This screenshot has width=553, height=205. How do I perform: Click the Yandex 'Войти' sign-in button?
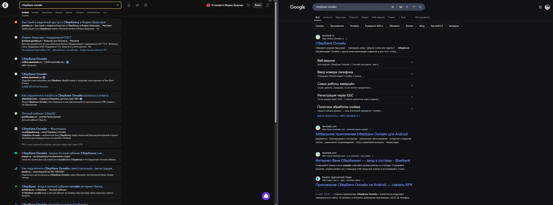(x=258, y=5)
